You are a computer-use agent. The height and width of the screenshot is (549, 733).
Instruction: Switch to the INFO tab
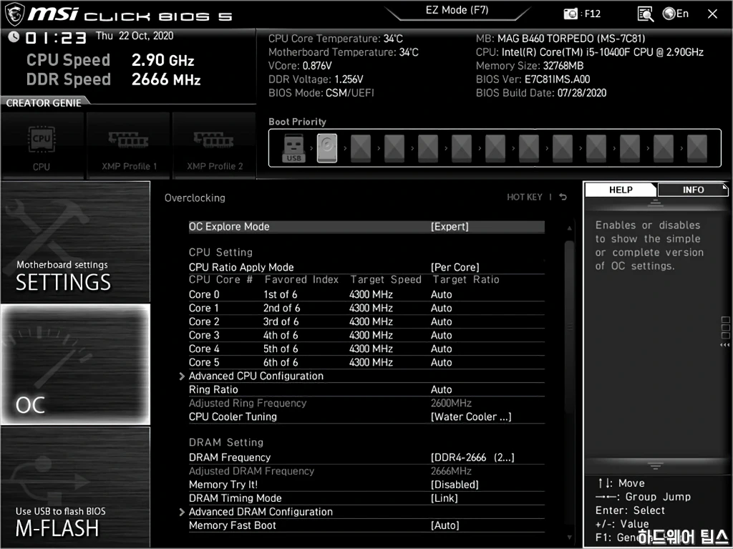coord(693,190)
